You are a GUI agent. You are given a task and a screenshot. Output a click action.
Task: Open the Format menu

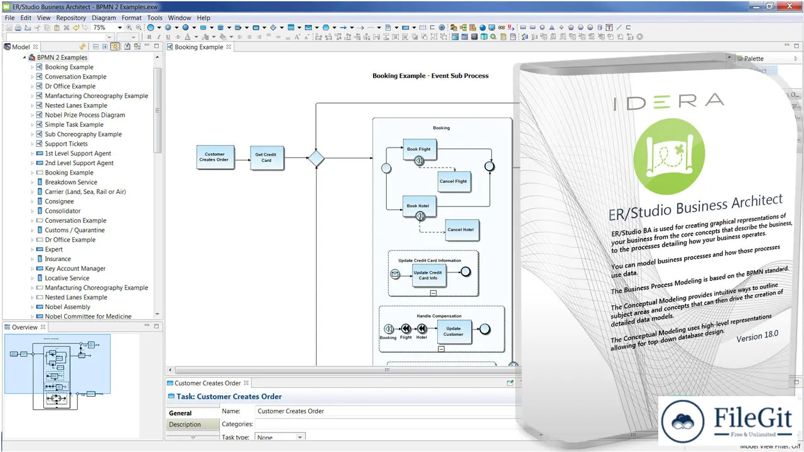click(132, 18)
